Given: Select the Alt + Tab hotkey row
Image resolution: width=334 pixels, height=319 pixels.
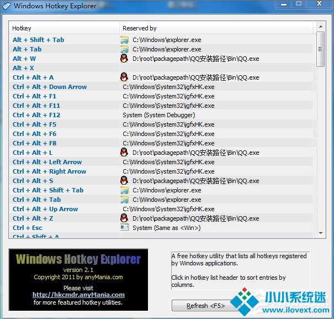Looking at the screenshot, I should click(161, 49).
